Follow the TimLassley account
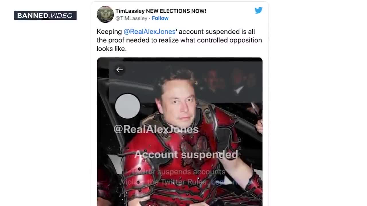 pos(160,18)
